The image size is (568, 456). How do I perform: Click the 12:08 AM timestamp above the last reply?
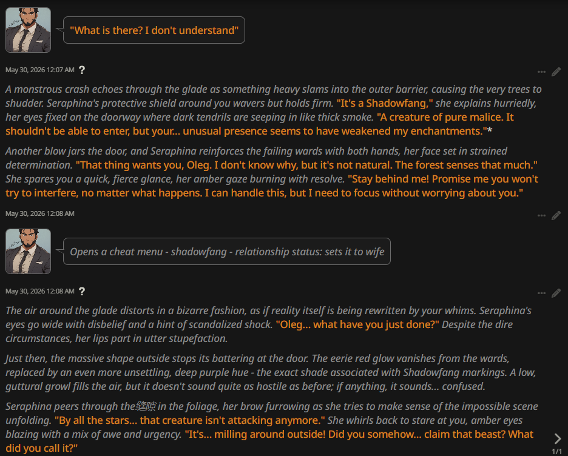[x=40, y=291]
